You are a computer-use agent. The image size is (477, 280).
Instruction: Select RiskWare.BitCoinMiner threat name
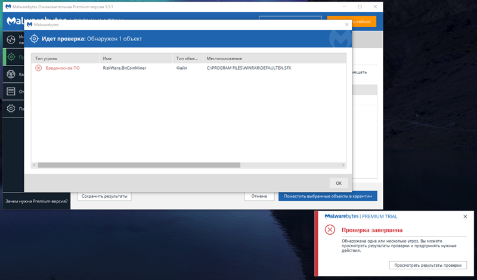[125, 68]
